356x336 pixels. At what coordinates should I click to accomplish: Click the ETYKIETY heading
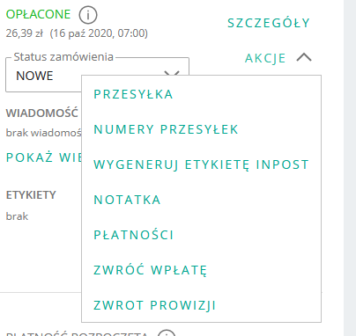tap(31, 195)
